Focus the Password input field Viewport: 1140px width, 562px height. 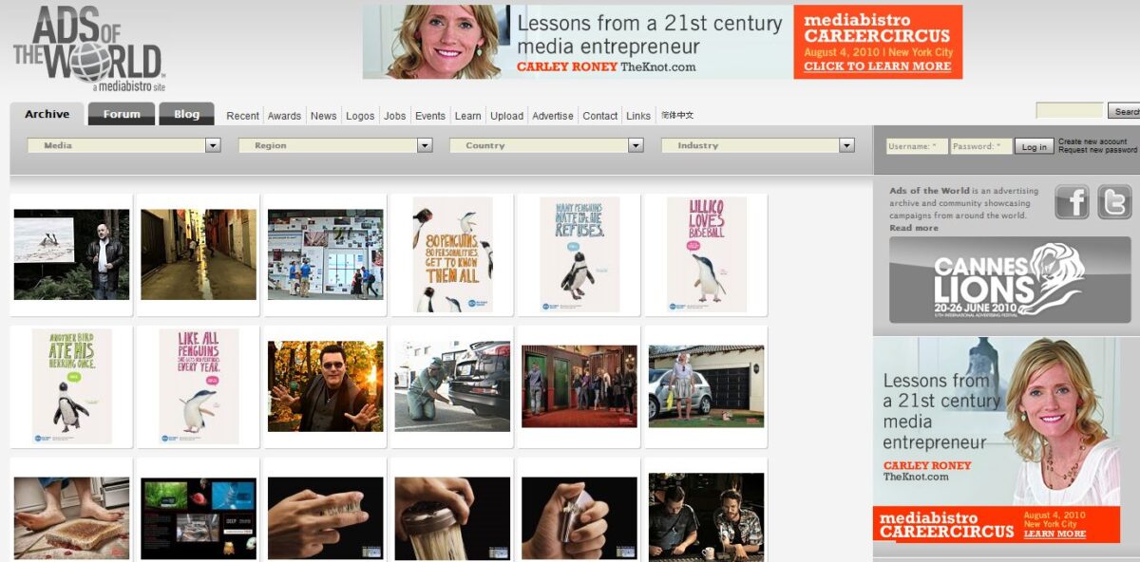[980, 146]
